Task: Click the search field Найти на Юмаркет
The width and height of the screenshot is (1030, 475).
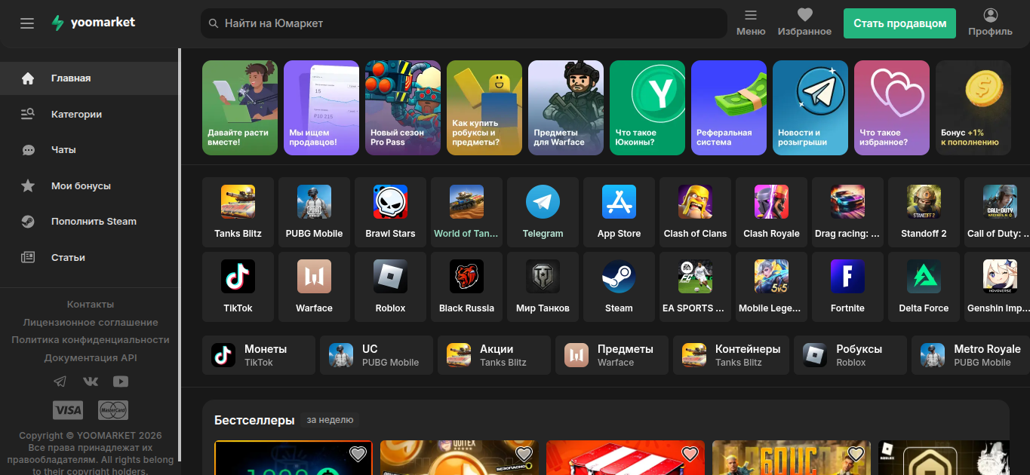Action: (x=464, y=23)
